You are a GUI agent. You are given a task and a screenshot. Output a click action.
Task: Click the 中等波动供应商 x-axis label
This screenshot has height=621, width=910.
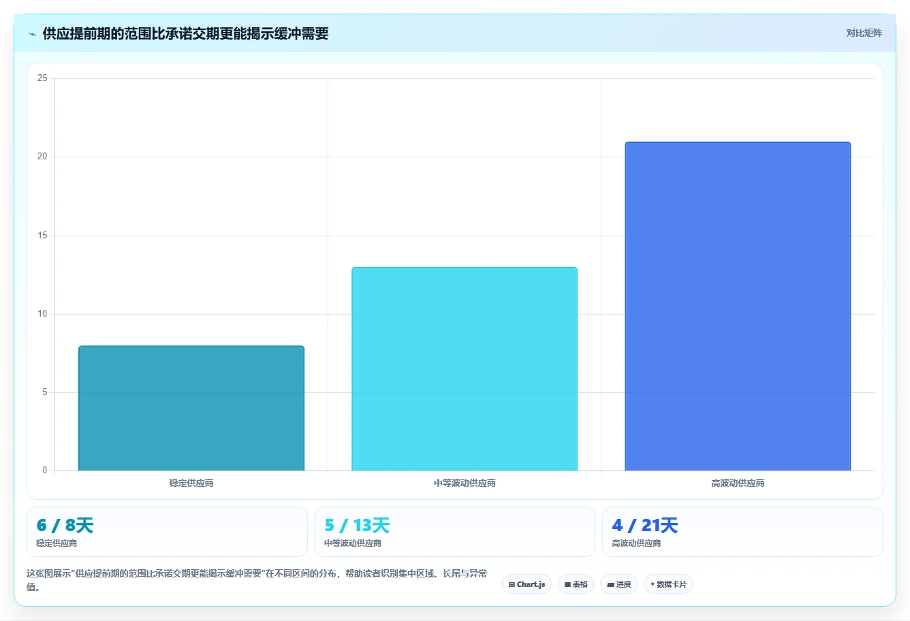pyautogui.click(x=465, y=483)
